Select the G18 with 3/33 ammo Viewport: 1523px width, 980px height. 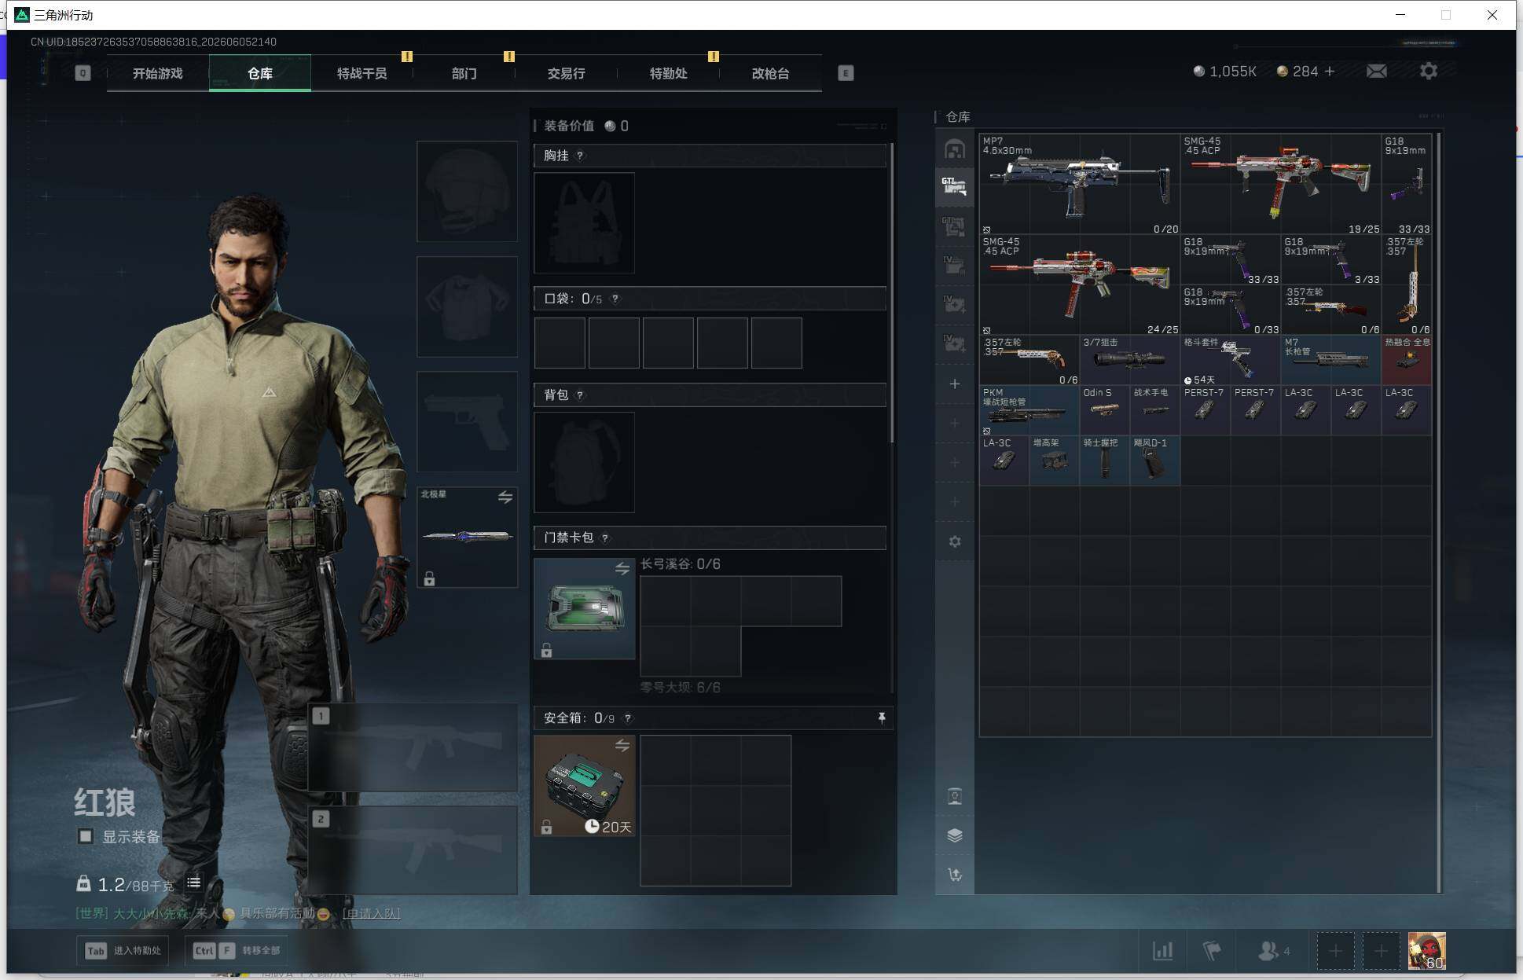(1331, 259)
